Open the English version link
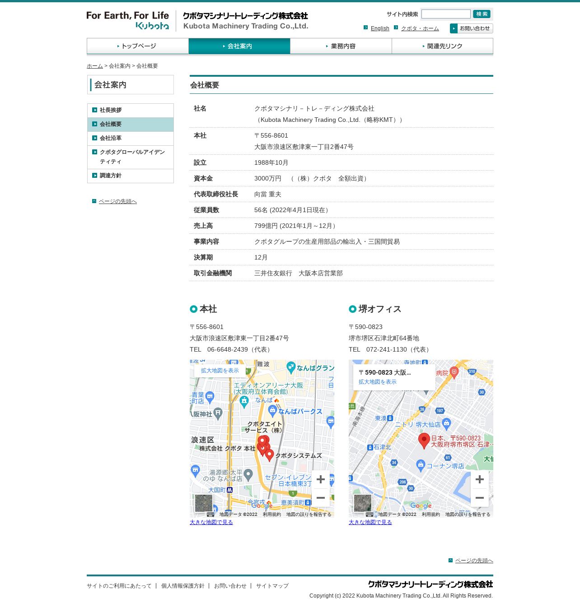 tap(380, 28)
